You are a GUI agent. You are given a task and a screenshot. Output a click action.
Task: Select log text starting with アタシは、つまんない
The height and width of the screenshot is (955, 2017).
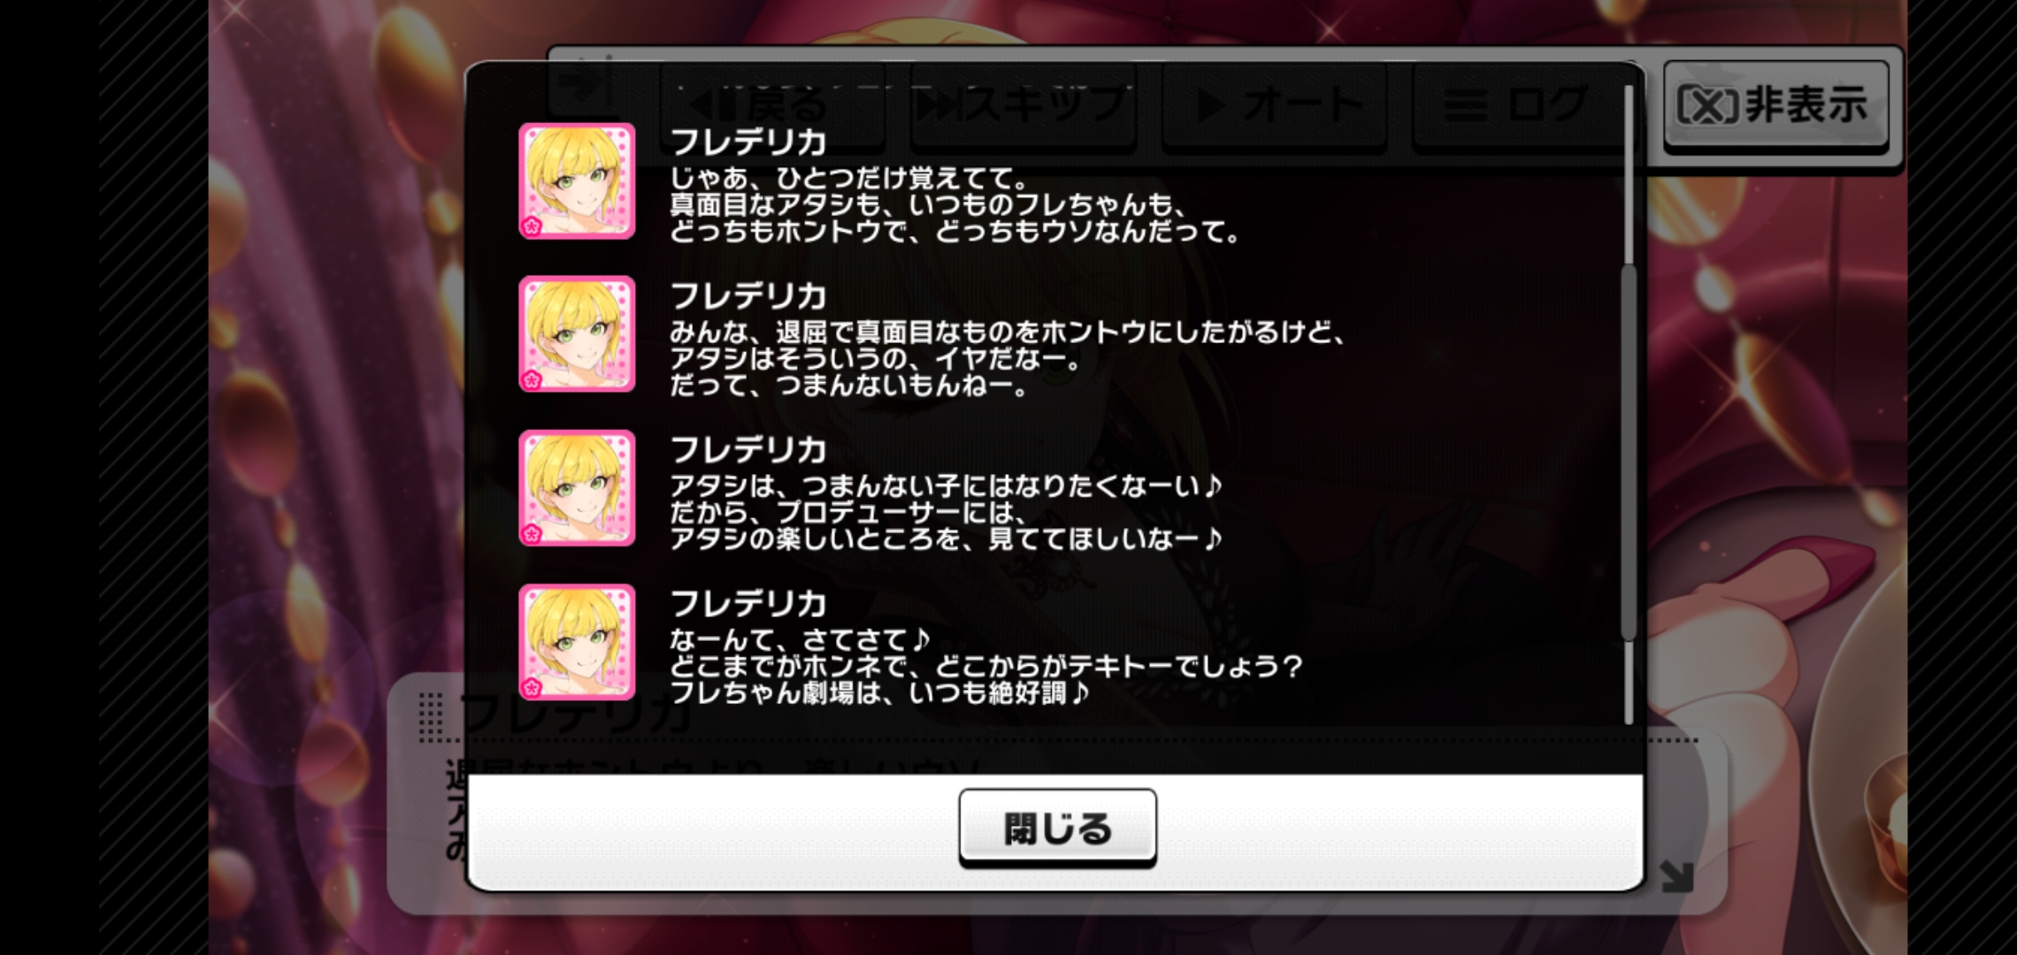pyautogui.click(x=945, y=512)
